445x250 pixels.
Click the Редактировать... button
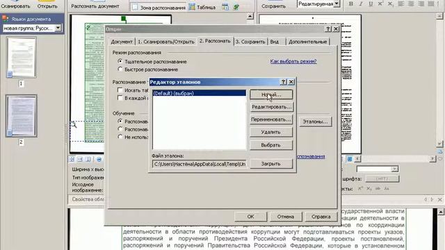[x=271, y=107]
